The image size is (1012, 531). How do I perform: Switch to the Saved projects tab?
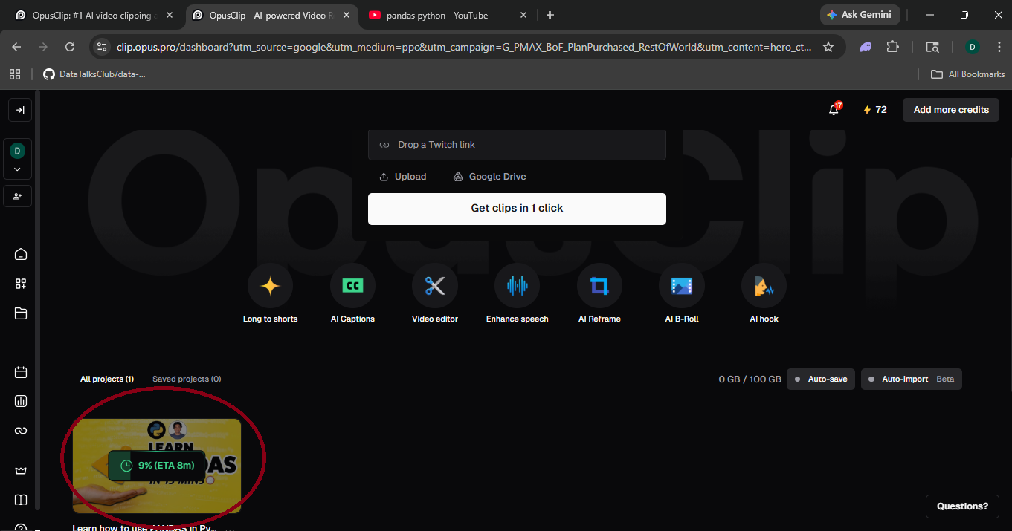pyautogui.click(x=187, y=379)
